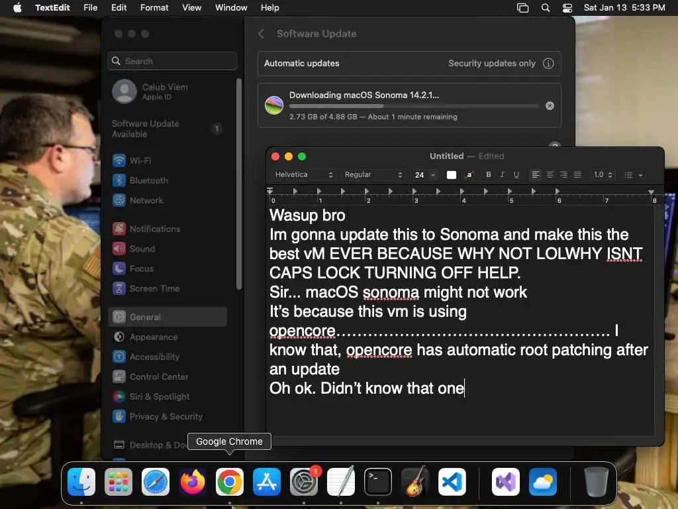Launch GarageBand from the Dock

point(415,482)
